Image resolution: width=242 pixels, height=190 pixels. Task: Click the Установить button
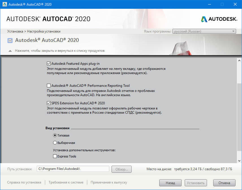pyautogui.click(x=196, y=183)
